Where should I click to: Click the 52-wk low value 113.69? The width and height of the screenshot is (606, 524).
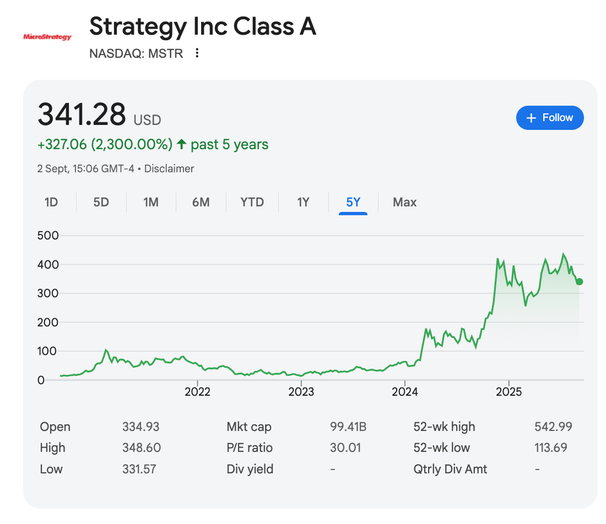tap(551, 447)
